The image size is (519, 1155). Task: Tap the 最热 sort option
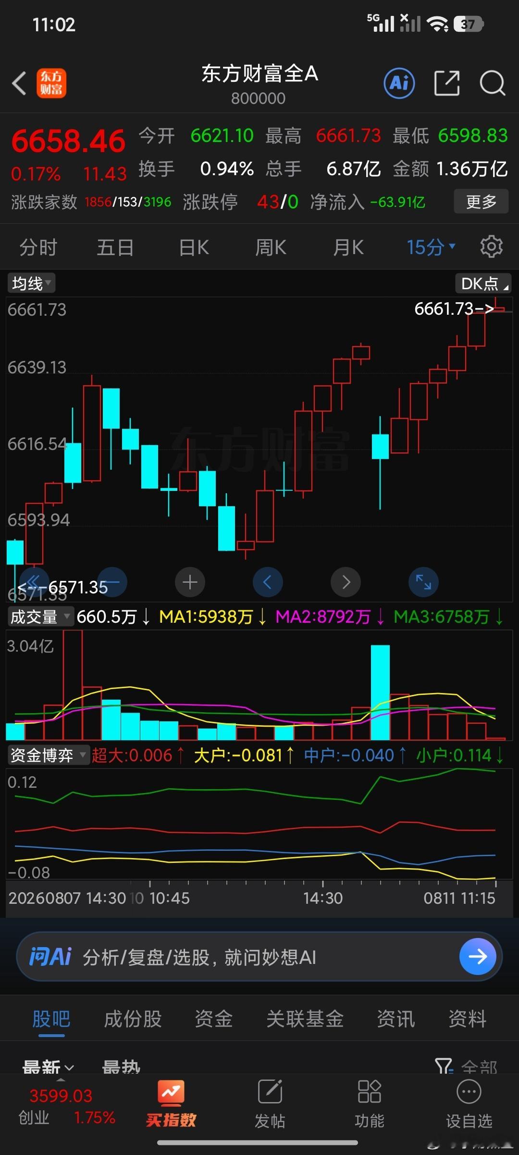(x=121, y=1067)
